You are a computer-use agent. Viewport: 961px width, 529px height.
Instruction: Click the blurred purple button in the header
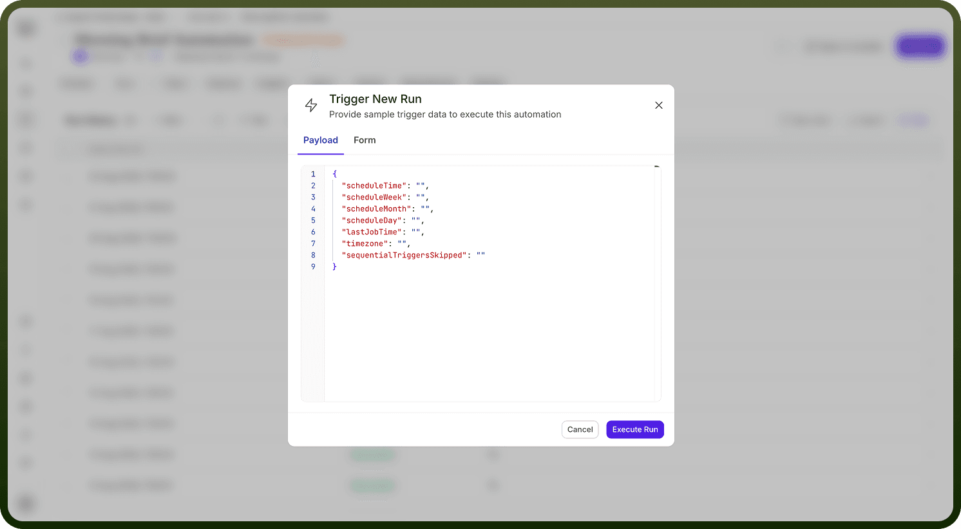(x=920, y=46)
